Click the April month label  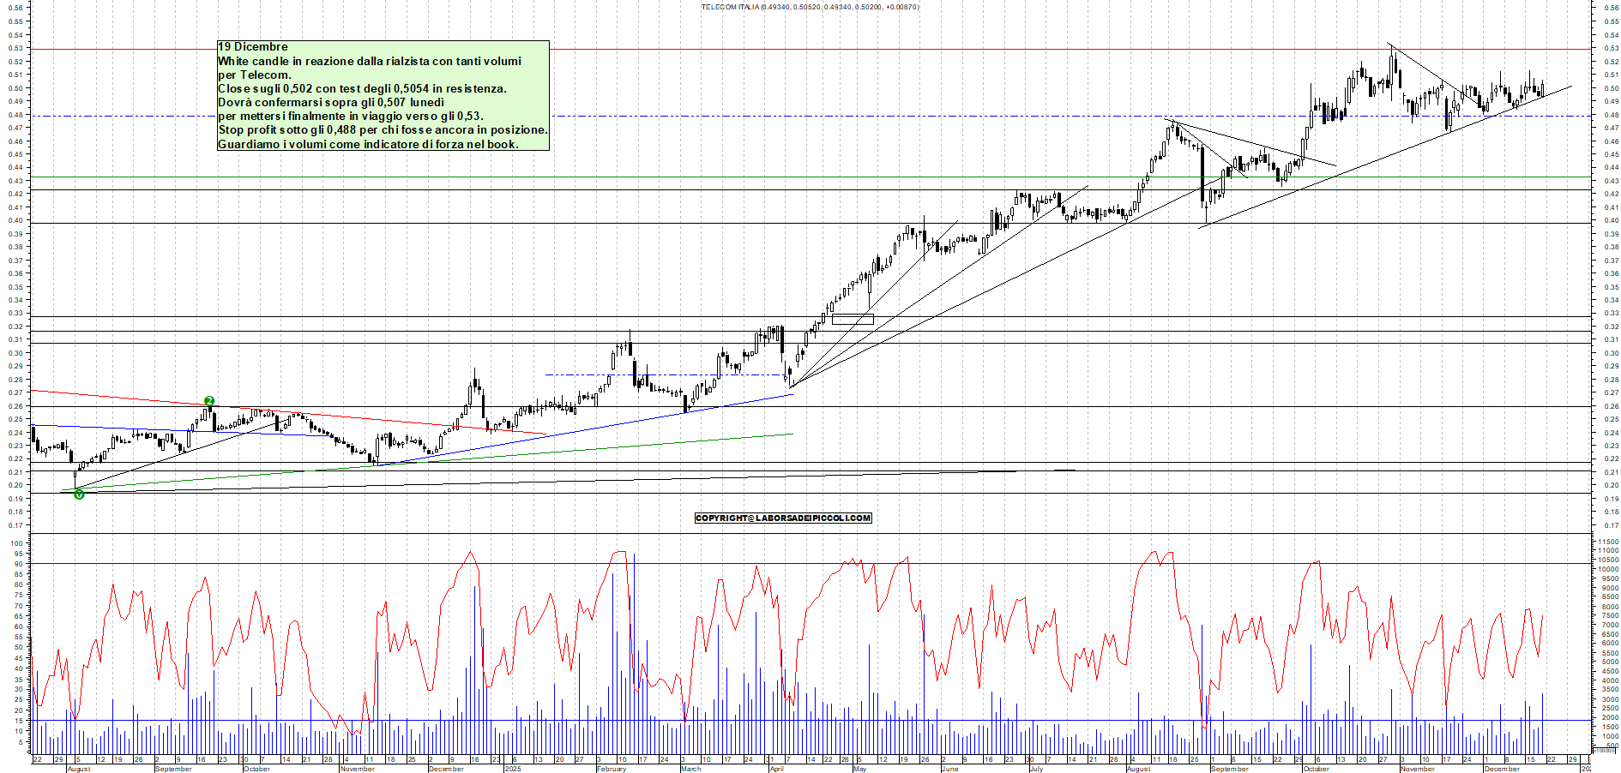776,769
